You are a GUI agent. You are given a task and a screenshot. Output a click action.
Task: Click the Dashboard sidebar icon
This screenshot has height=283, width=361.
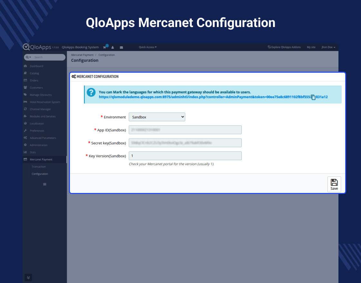[x=25, y=66]
